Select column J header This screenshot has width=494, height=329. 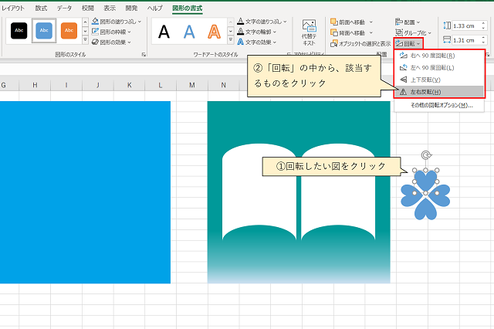(x=98, y=85)
